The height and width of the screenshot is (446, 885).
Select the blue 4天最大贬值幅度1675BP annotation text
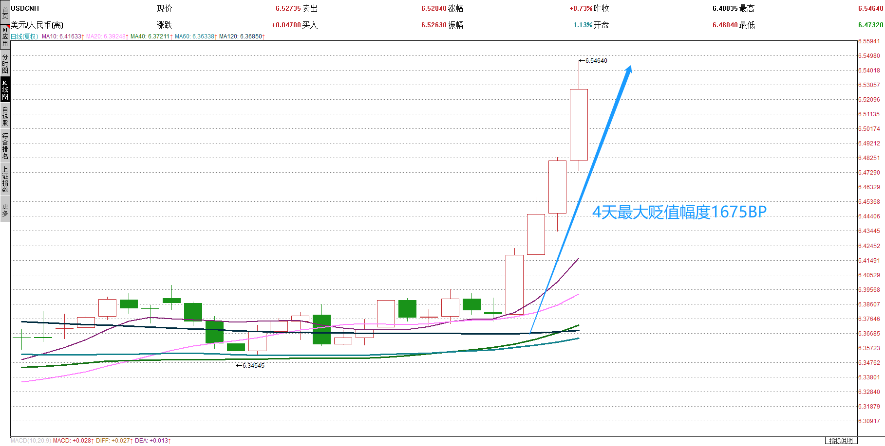coord(679,212)
